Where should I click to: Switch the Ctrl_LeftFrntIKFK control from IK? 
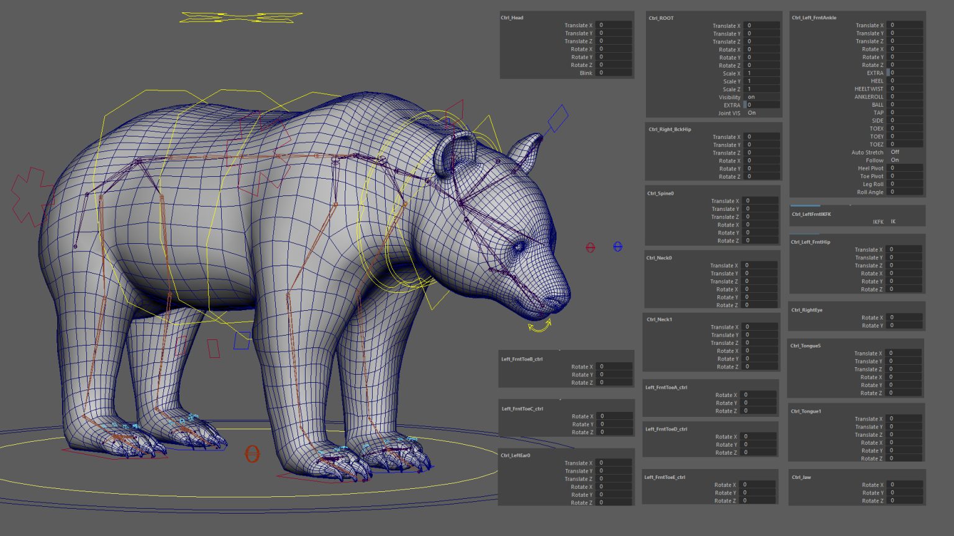tap(893, 221)
